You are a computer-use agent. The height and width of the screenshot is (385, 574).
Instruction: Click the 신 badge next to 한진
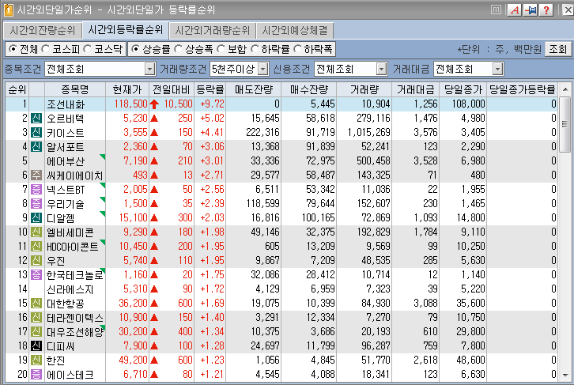click(36, 360)
